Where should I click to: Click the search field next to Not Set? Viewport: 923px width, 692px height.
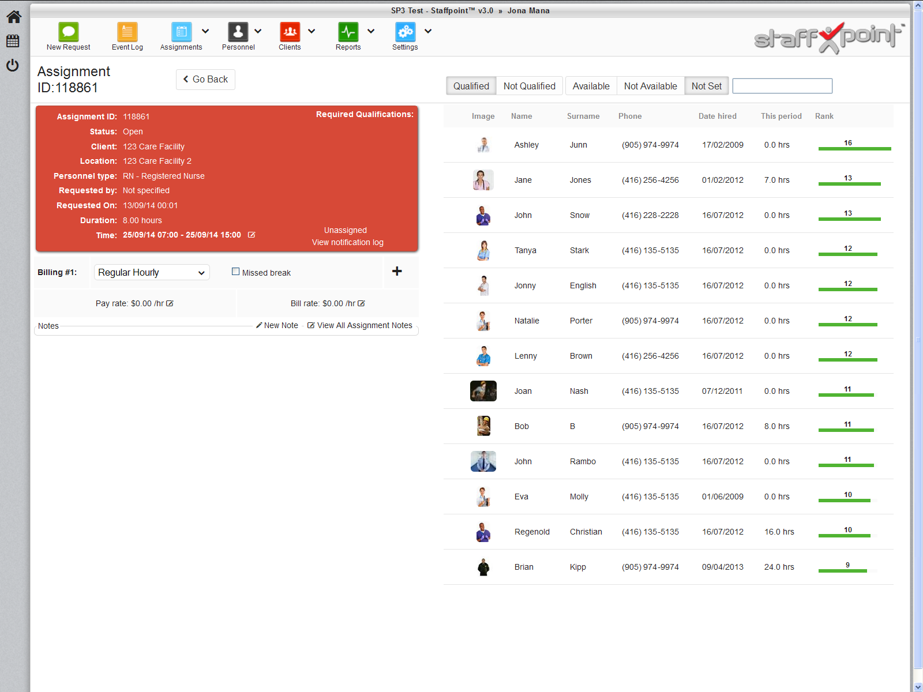(782, 85)
